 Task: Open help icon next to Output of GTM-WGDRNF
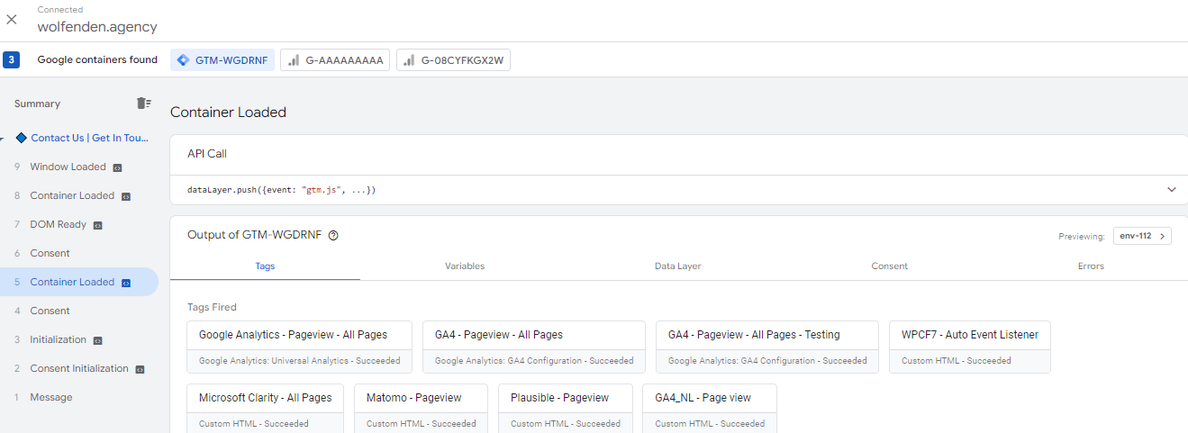click(333, 235)
